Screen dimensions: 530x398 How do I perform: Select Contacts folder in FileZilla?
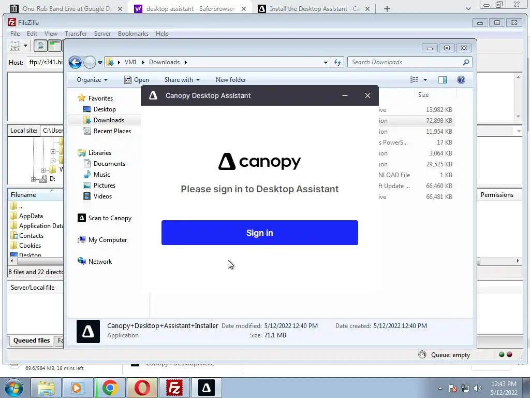pyautogui.click(x=27, y=236)
